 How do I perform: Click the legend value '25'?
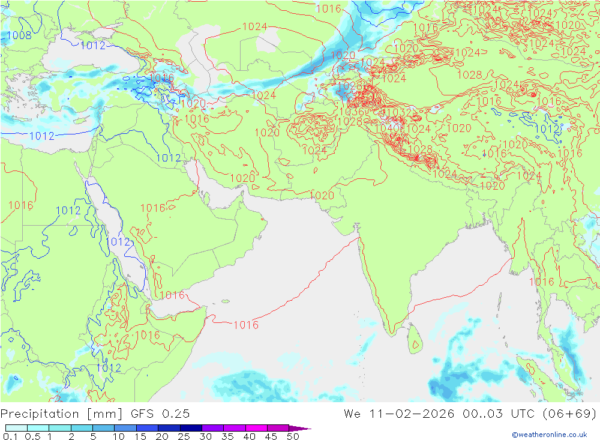[x=184, y=436]
